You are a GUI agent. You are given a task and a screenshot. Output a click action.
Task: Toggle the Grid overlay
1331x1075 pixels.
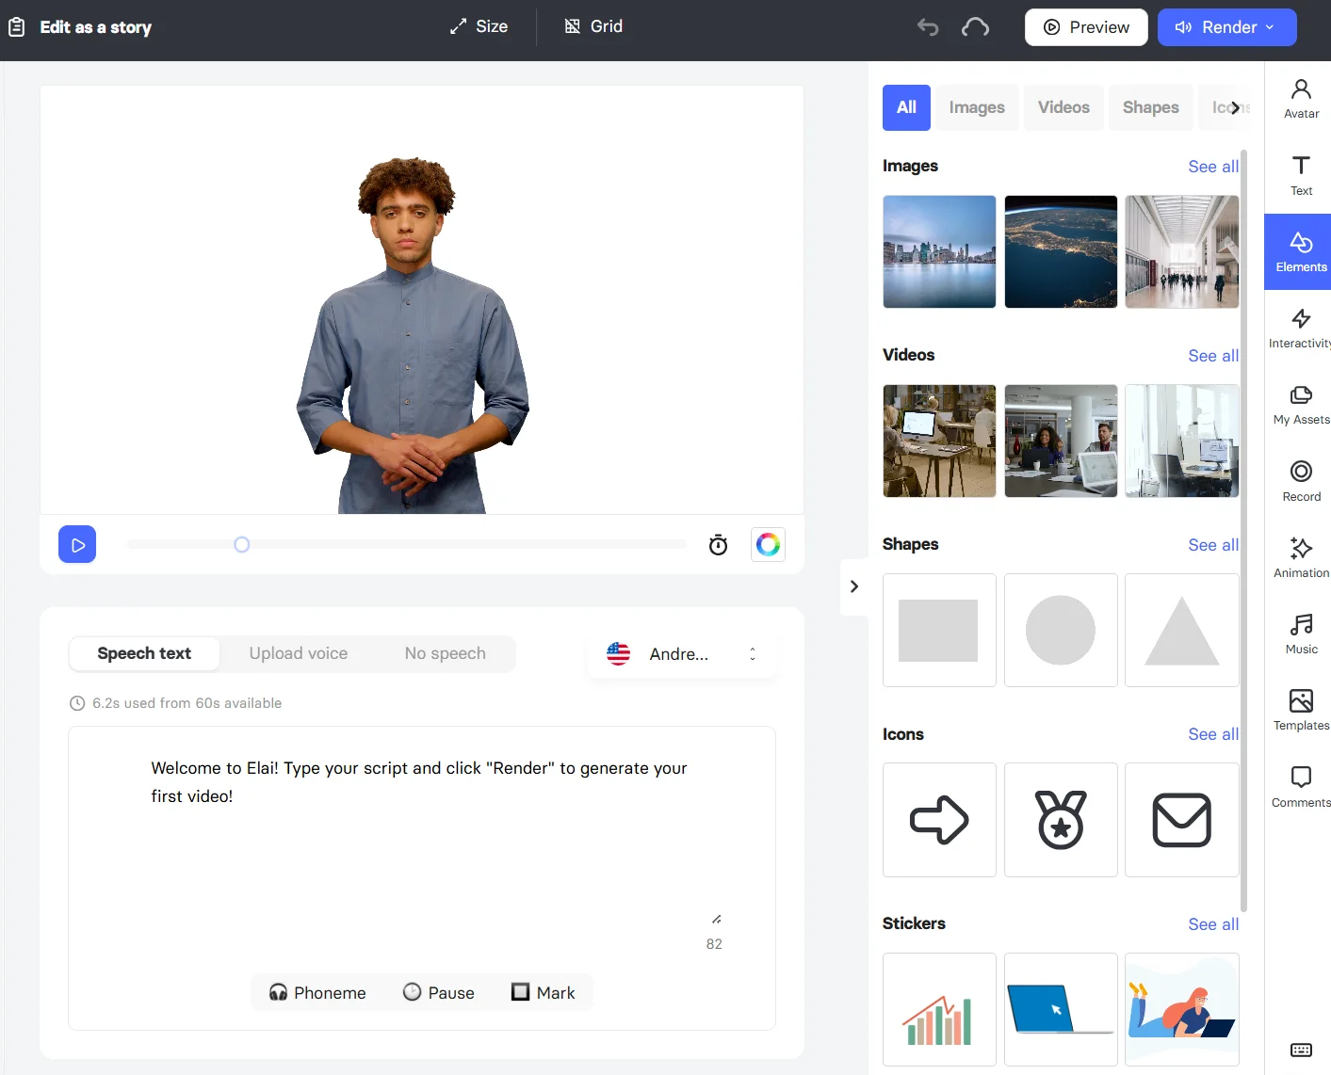[593, 26]
